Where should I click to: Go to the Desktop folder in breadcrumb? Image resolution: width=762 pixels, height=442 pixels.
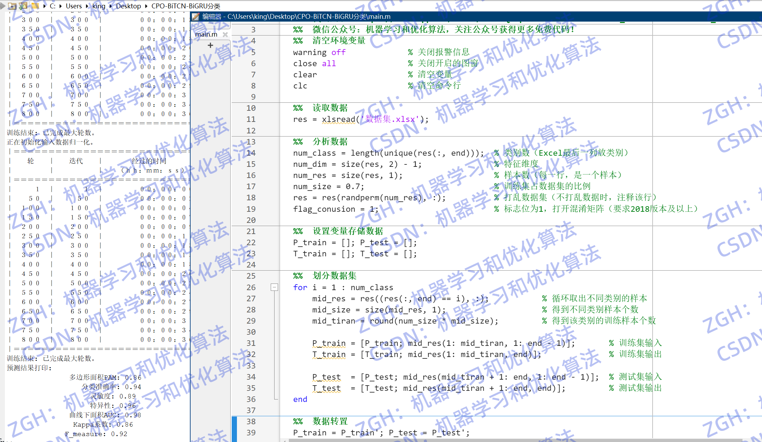(x=128, y=6)
